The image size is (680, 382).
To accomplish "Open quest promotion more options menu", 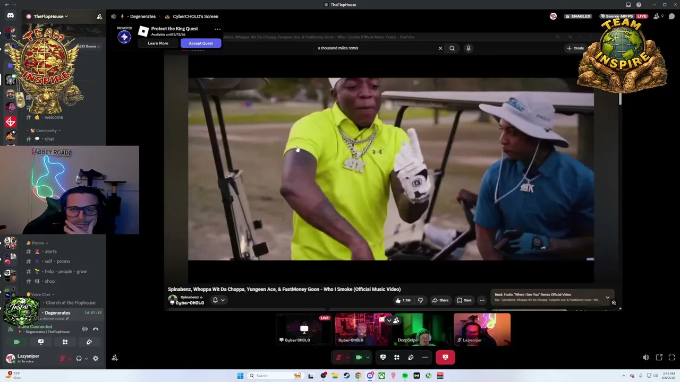I will tap(217, 29).
